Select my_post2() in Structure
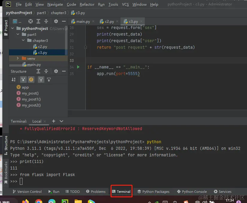The height and width of the screenshot is (203, 247). (28, 105)
